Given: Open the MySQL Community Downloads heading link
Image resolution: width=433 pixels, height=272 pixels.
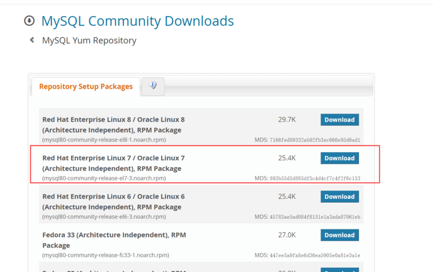Looking at the screenshot, I should (x=137, y=21).
